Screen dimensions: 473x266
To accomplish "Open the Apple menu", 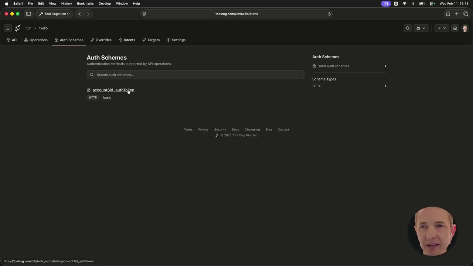I will point(6,4).
